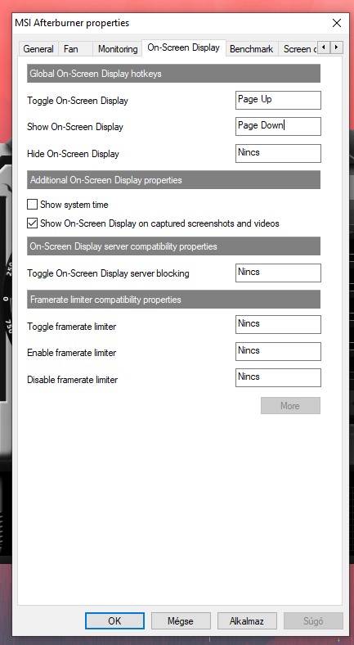Click the Disable framerate limiter label
The height and width of the screenshot is (645, 354).
coord(72,379)
